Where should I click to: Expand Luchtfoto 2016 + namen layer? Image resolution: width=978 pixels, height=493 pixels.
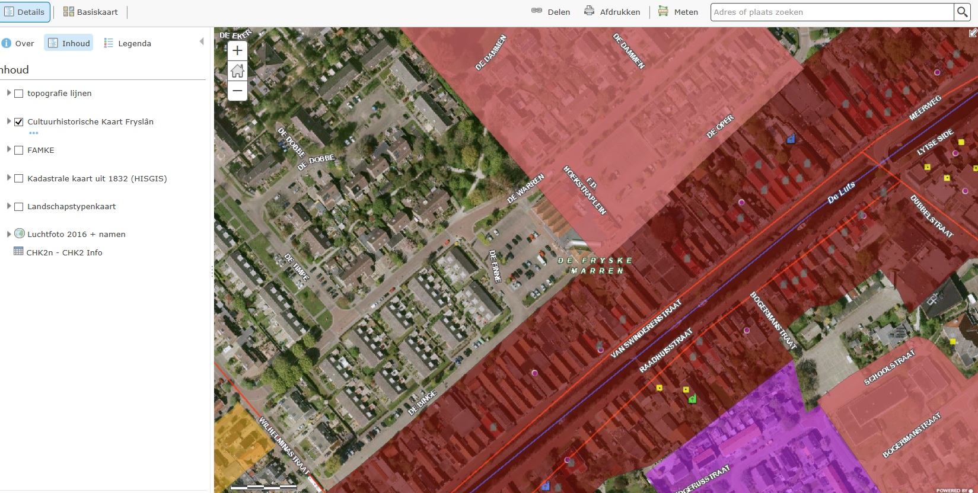click(8, 234)
